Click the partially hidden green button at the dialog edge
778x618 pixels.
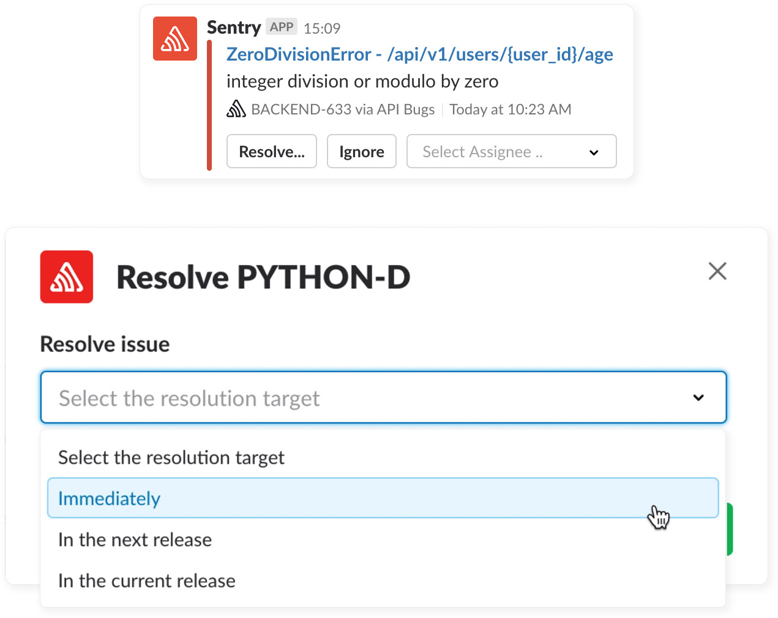point(729,529)
